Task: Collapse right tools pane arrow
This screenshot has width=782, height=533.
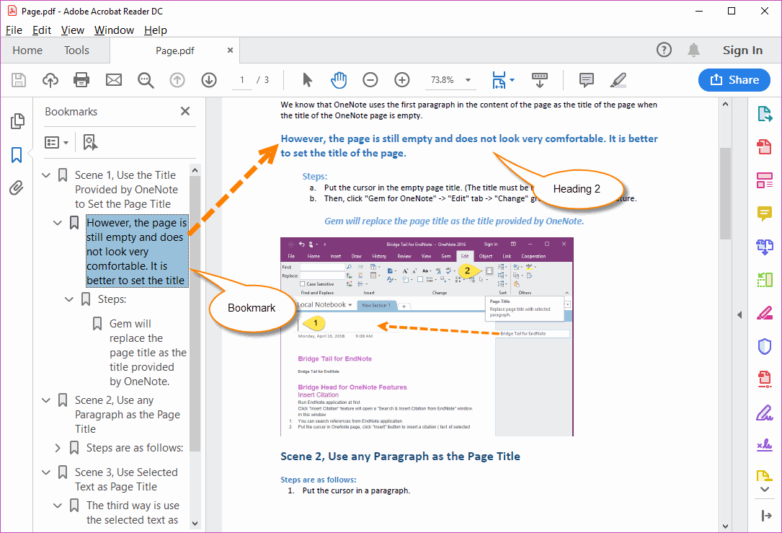Action: (x=739, y=314)
